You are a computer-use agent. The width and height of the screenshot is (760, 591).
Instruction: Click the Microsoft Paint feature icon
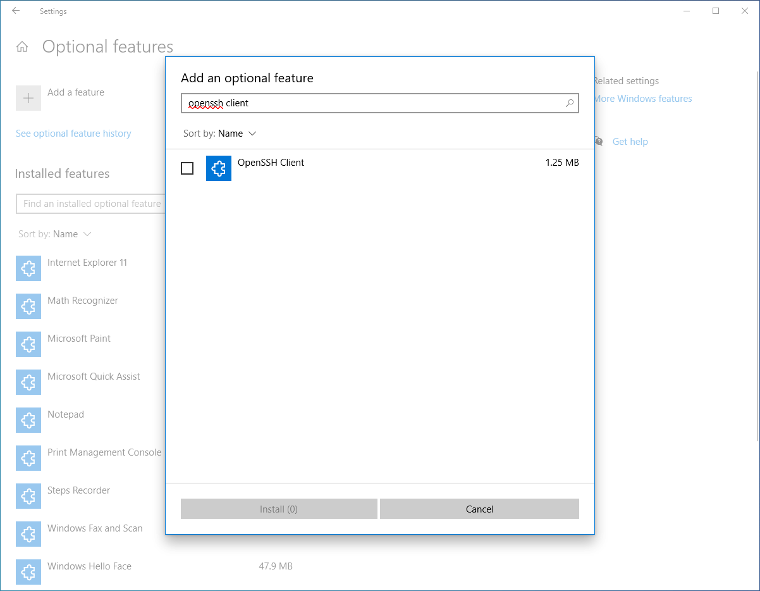[x=28, y=345]
